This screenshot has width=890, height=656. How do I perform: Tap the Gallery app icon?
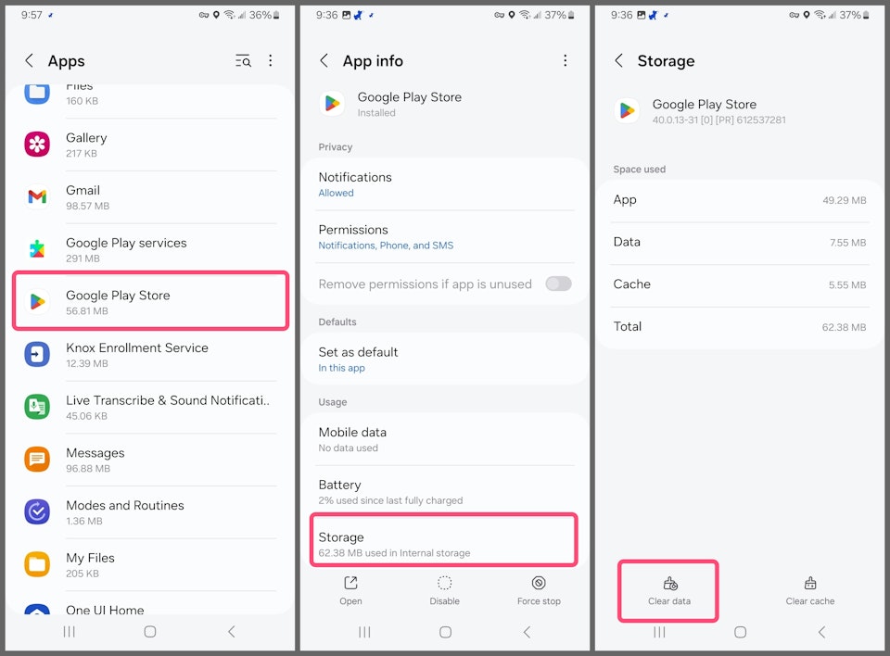click(37, 145)
